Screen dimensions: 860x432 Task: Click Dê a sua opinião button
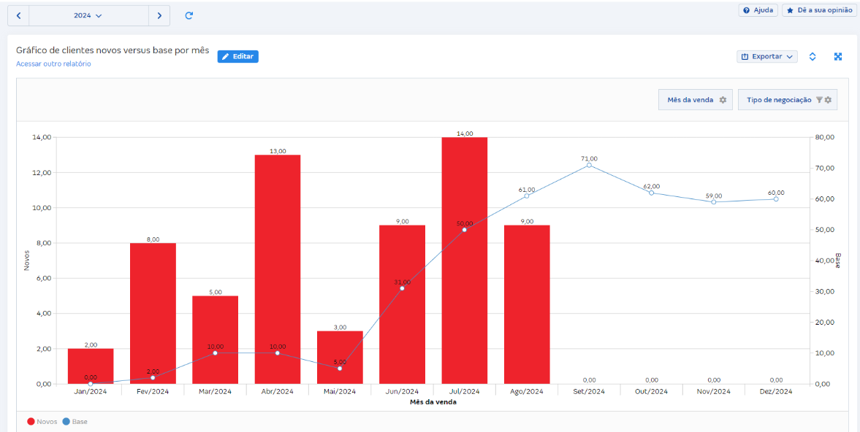click(x=818, y=10)
